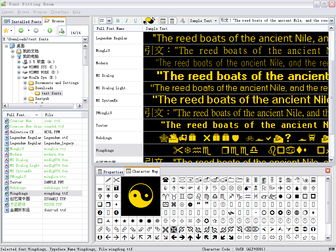336x252 pixels.
Task: Open the font size 22 dropdown
Action: 109,21
